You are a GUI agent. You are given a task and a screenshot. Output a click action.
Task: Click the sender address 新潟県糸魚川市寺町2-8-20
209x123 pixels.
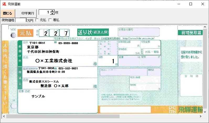(46, 72)
